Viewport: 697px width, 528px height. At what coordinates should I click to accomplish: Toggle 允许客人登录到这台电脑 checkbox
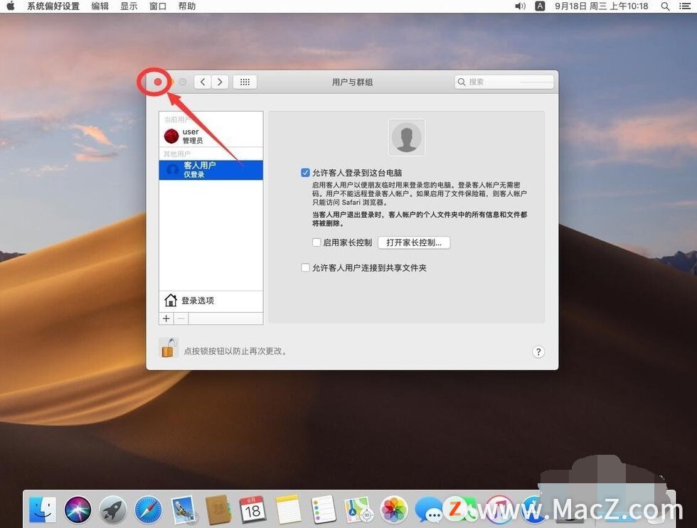305,173
